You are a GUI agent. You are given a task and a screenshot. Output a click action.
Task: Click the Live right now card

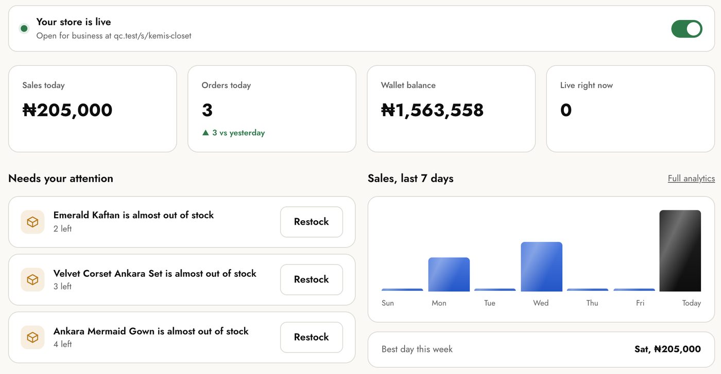coord(630,109)
